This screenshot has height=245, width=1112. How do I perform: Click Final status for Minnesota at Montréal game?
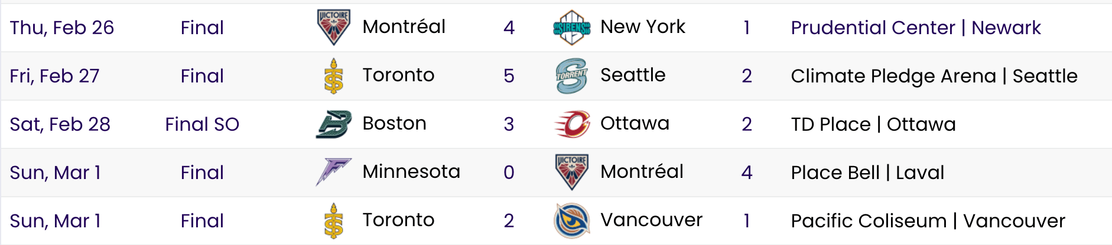[x=202, y=173]
